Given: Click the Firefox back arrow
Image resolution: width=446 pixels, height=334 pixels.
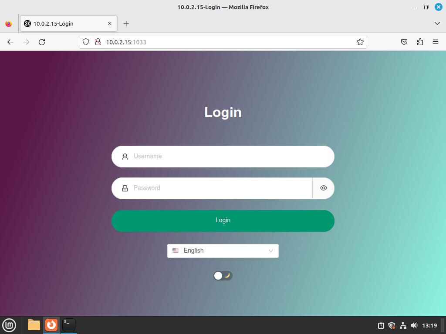Looking at the screenshot, I should (x=10, y=42).
